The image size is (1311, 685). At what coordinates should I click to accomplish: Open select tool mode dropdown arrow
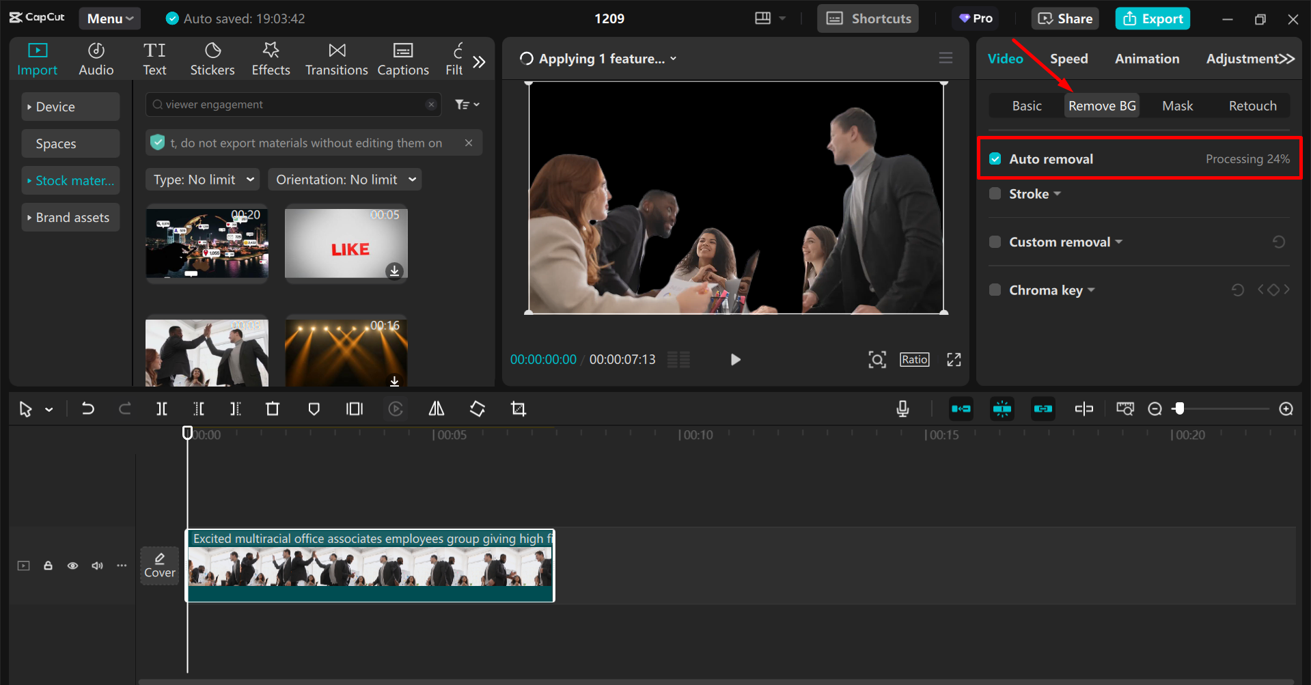[x=49, y=410]
